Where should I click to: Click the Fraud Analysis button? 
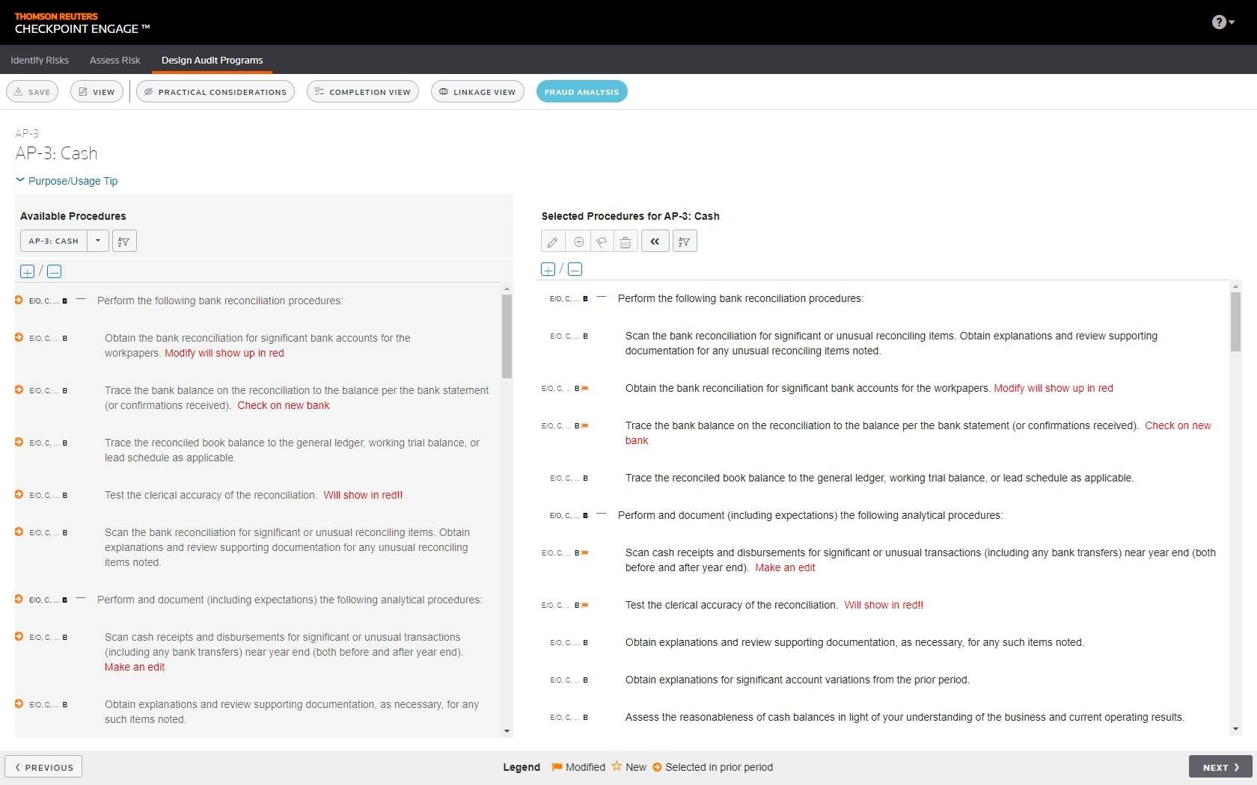pos(581,92)
